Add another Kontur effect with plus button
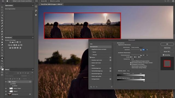Image resolution: width=175 pixels, height=98 pixels. point(110,57)
